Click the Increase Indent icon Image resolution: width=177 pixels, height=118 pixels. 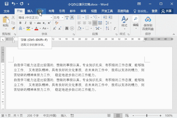click(111, 17)
